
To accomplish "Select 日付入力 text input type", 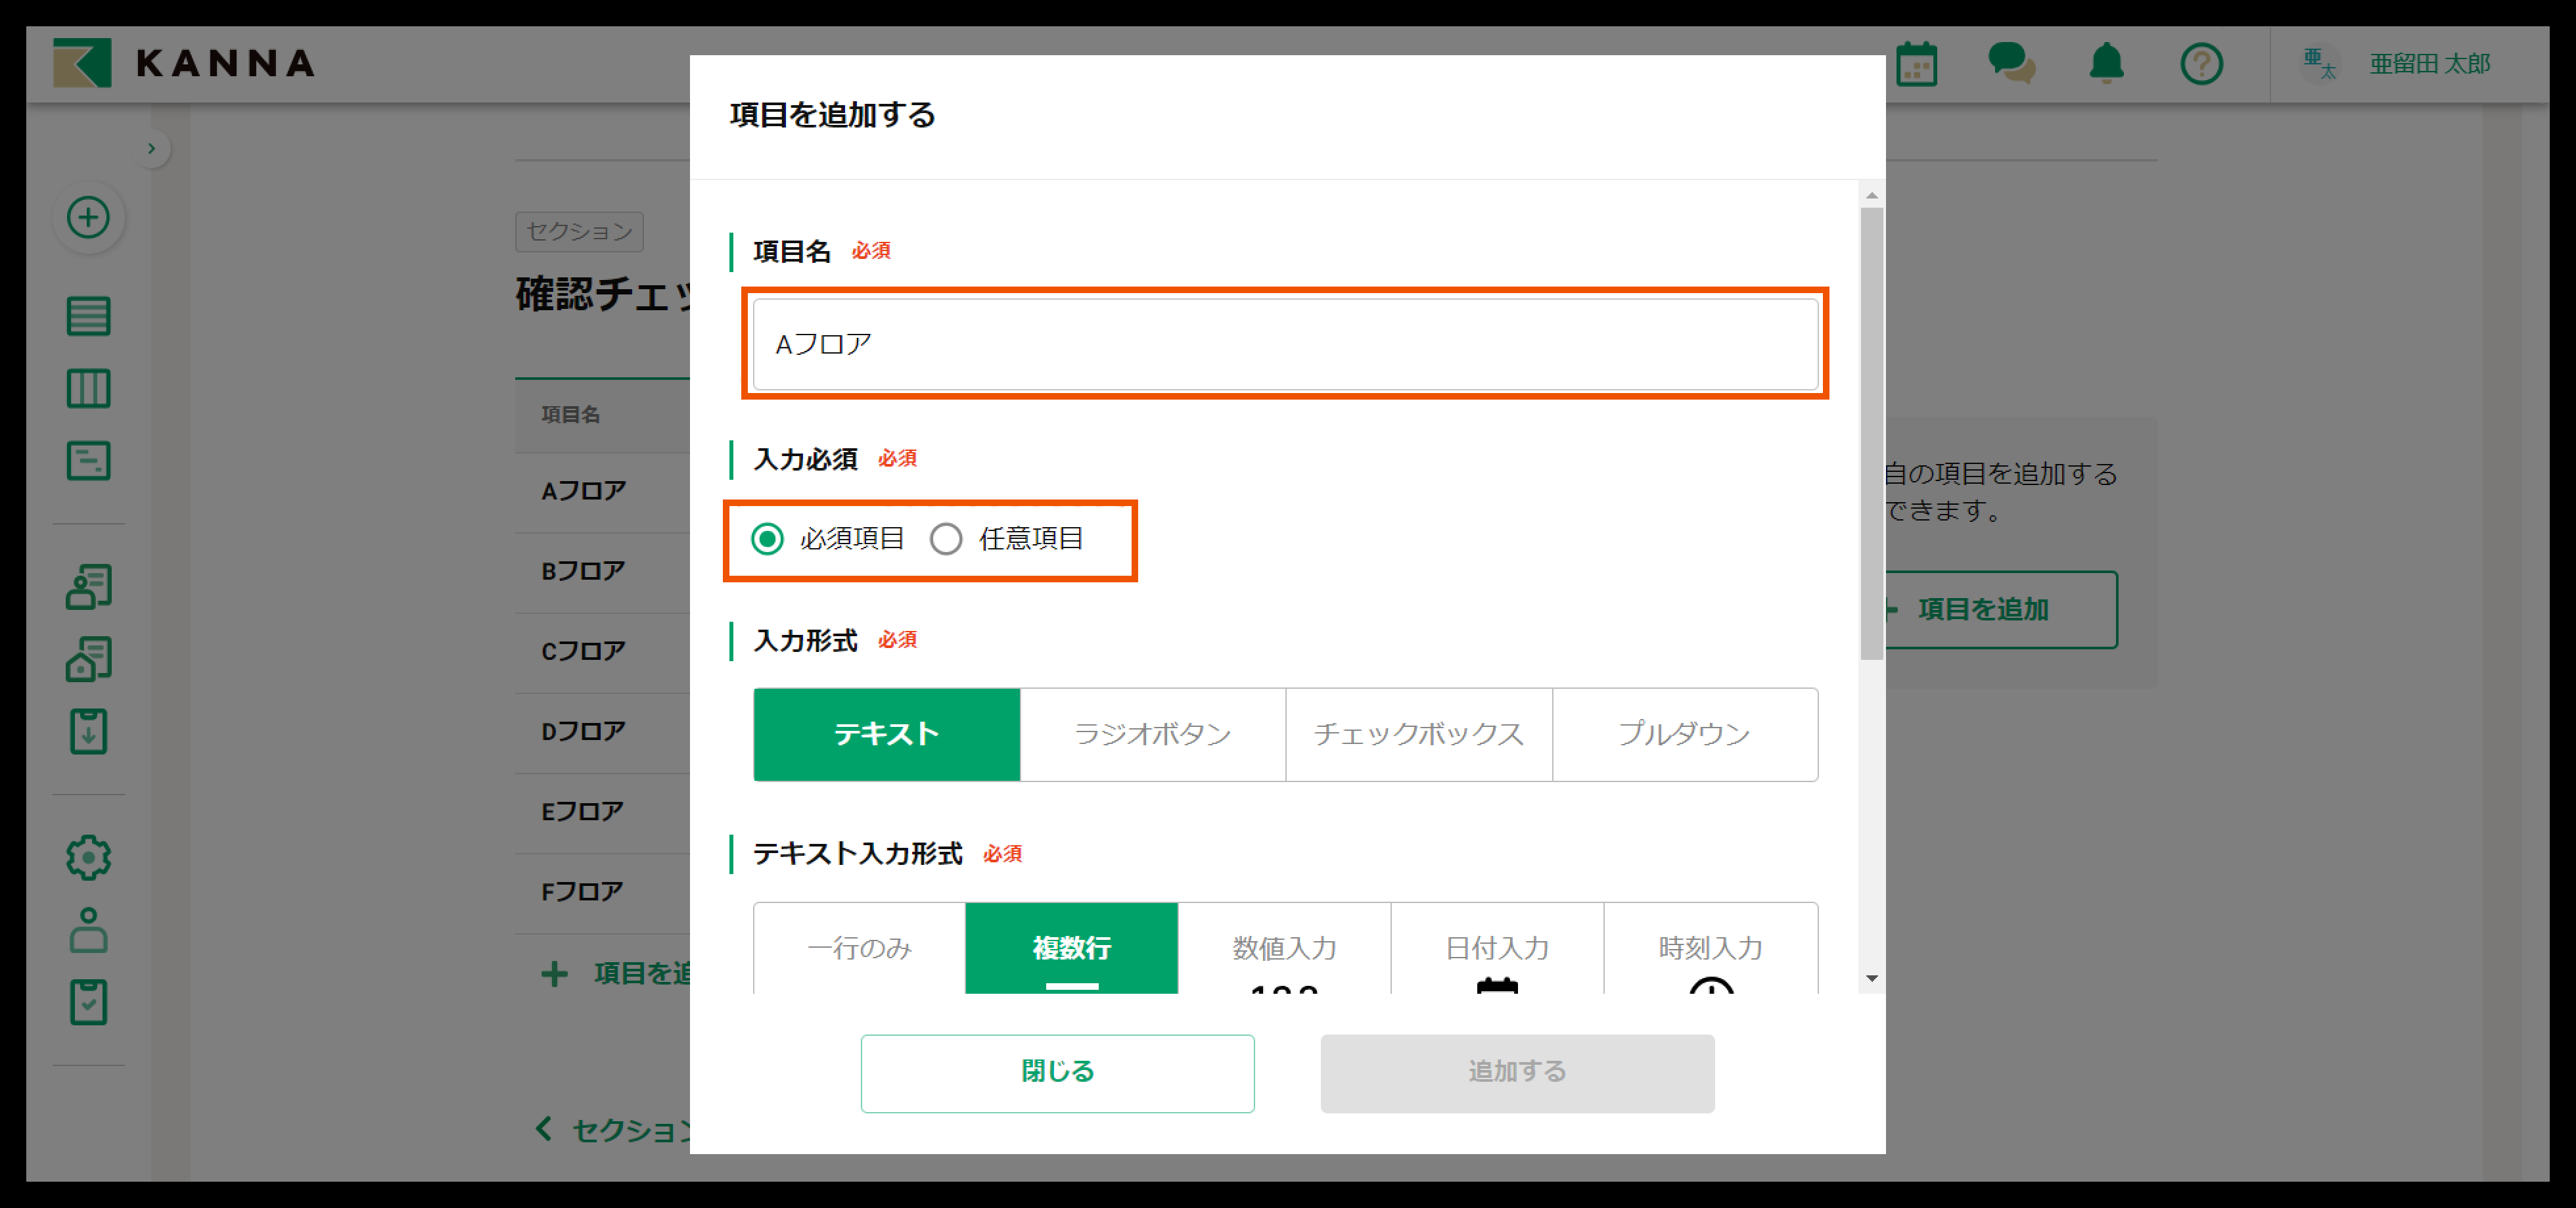I will click(1497, 948).
